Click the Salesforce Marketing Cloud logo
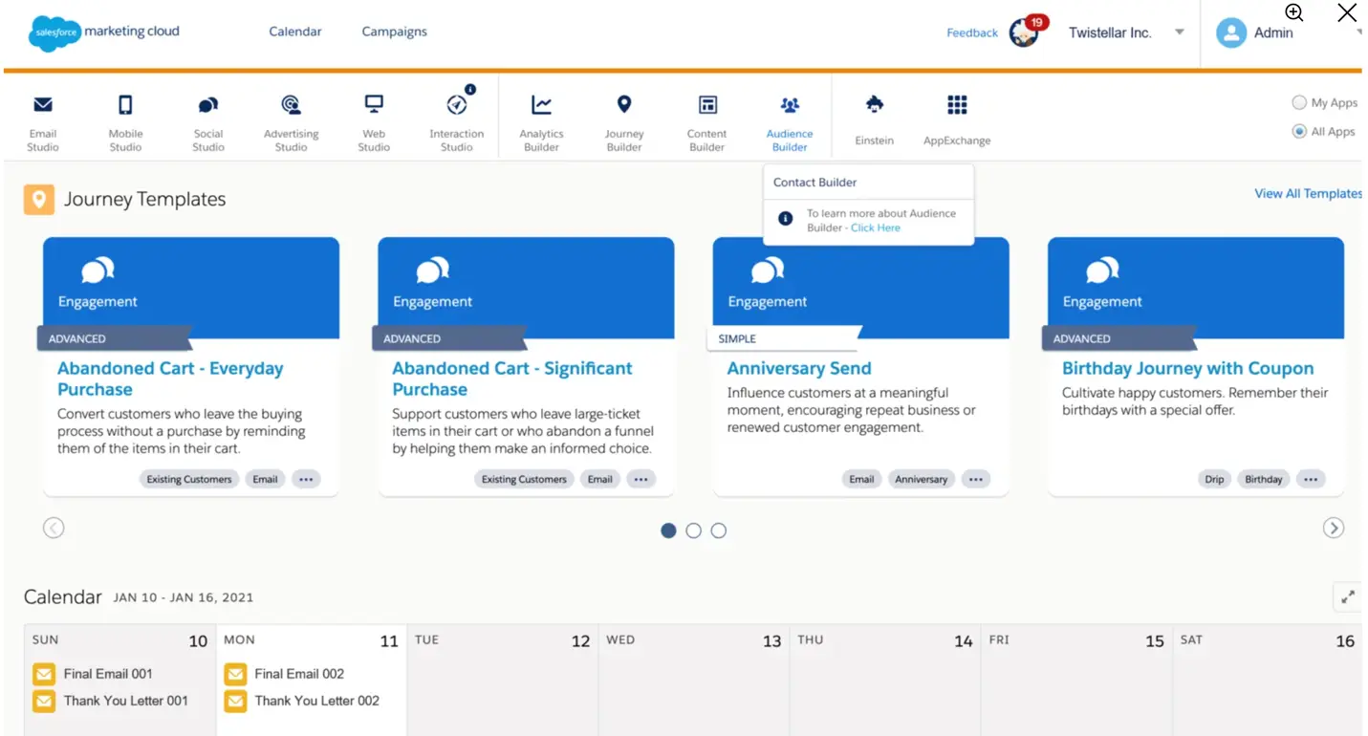The image size is (1368, 736). 103,32
